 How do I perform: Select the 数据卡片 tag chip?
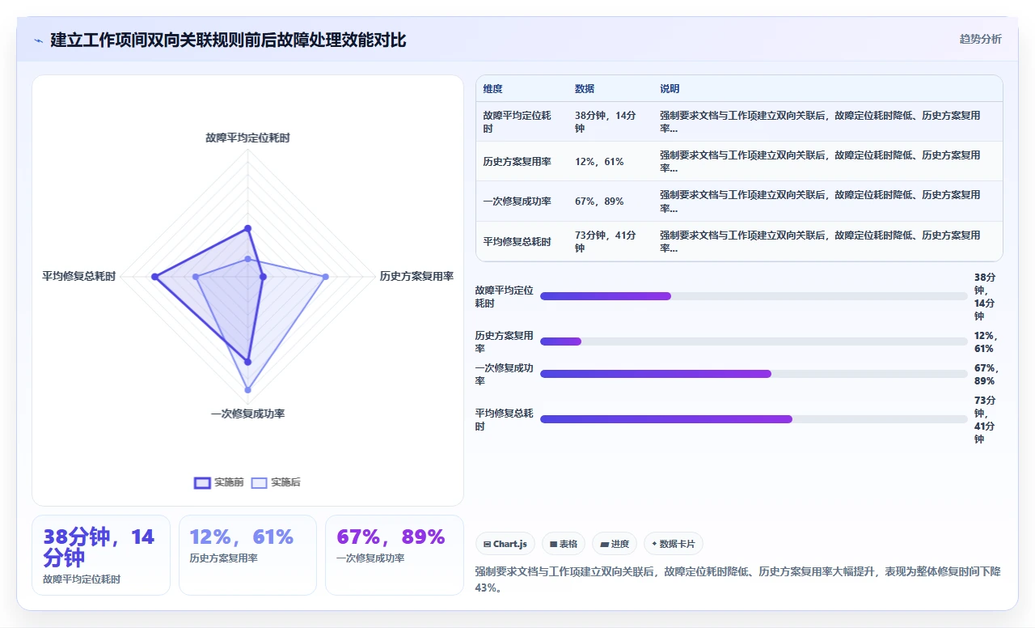(674, 544)
